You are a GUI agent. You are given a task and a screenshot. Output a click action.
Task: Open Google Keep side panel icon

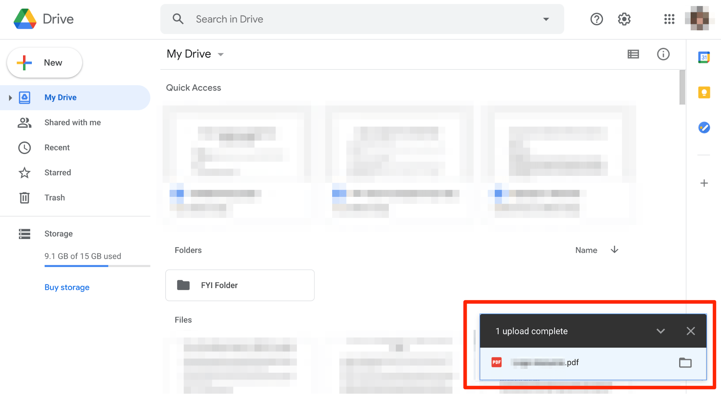tap(704, 92)
